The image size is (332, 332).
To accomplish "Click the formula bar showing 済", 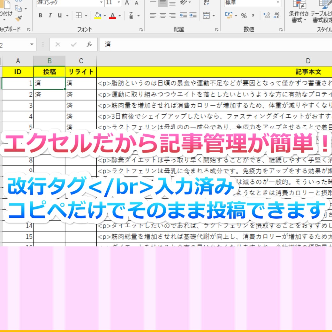I will coord(215,44).
